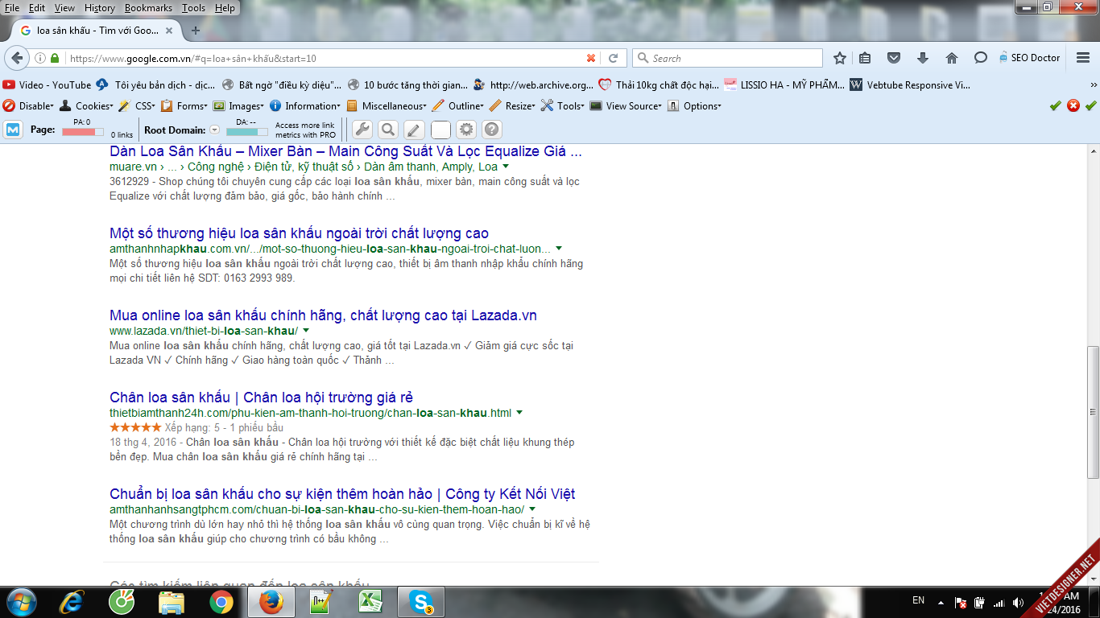The image size is (1100, 618).
Task: Open the Options dropdown in Web Developer toolbar
Action: 694,105
